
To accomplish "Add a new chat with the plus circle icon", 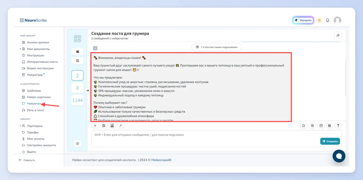I will point(78,143).
